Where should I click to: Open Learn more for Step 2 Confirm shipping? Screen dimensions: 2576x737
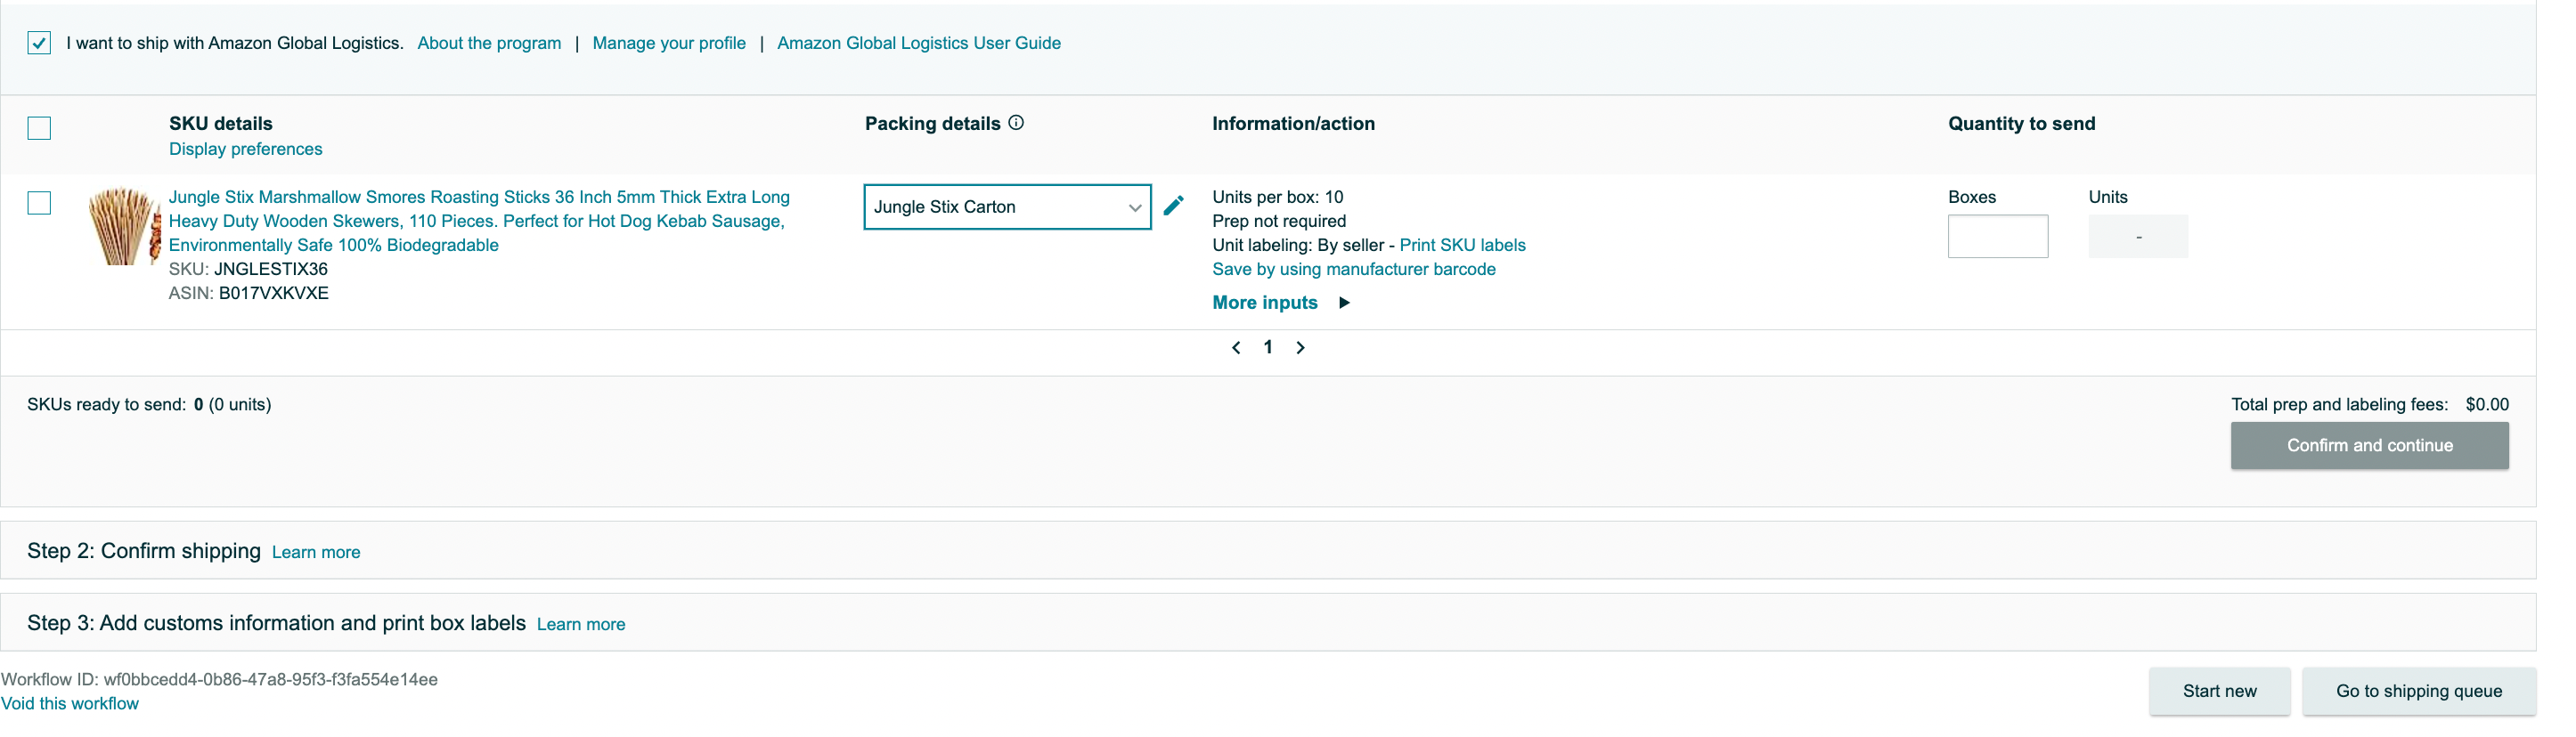click(x=316, y=552)
